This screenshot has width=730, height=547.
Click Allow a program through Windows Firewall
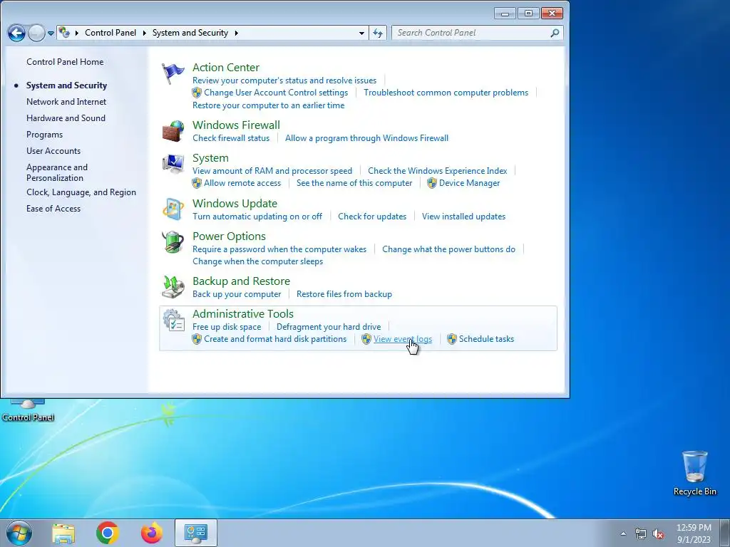point(366,138)
